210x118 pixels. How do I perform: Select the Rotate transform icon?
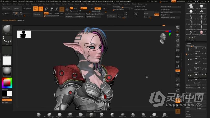coord(57,9)
